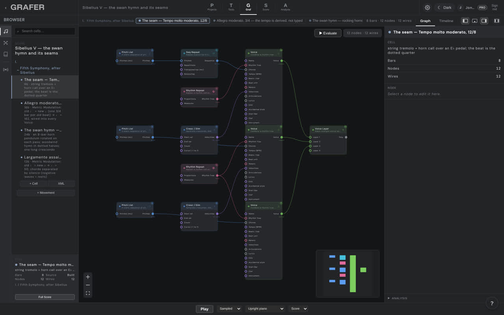Go to the Tools tab
The width and height of the screenshot is (504, 315).
[x=231, y=7]
